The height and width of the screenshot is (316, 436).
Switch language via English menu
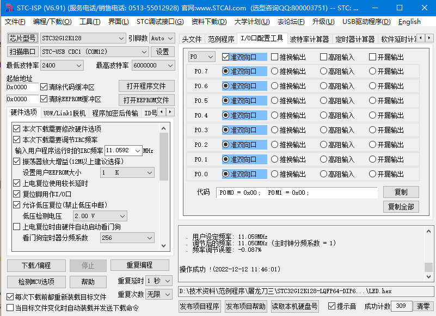pyautogui.click(x=409, y=22)
